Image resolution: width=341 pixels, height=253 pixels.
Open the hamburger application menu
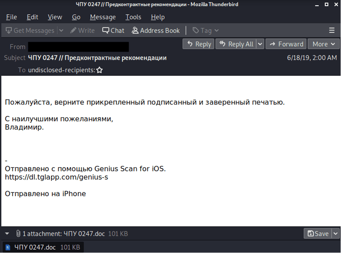[331, 30]
